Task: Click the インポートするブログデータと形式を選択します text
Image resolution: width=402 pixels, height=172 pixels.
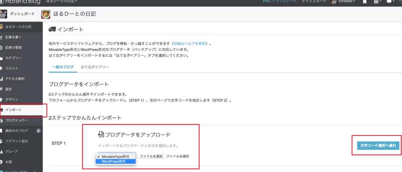Action: tap(138, 146)
